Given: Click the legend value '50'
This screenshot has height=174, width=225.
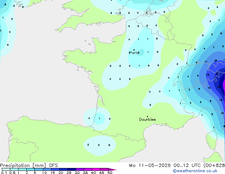Looking at the screenshot, I should pyautogui.click(x=110, y=173).
